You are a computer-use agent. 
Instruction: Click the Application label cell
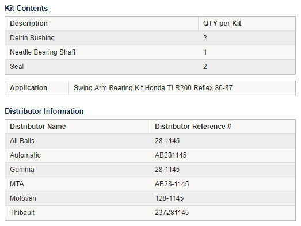pos(37,88)
